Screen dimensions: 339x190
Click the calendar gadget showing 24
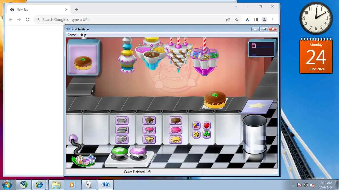coord(316,56)
